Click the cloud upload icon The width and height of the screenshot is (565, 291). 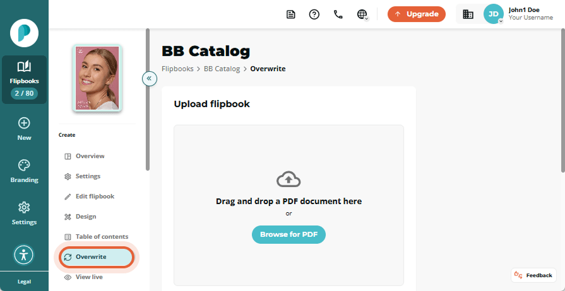tap(288, 179)
